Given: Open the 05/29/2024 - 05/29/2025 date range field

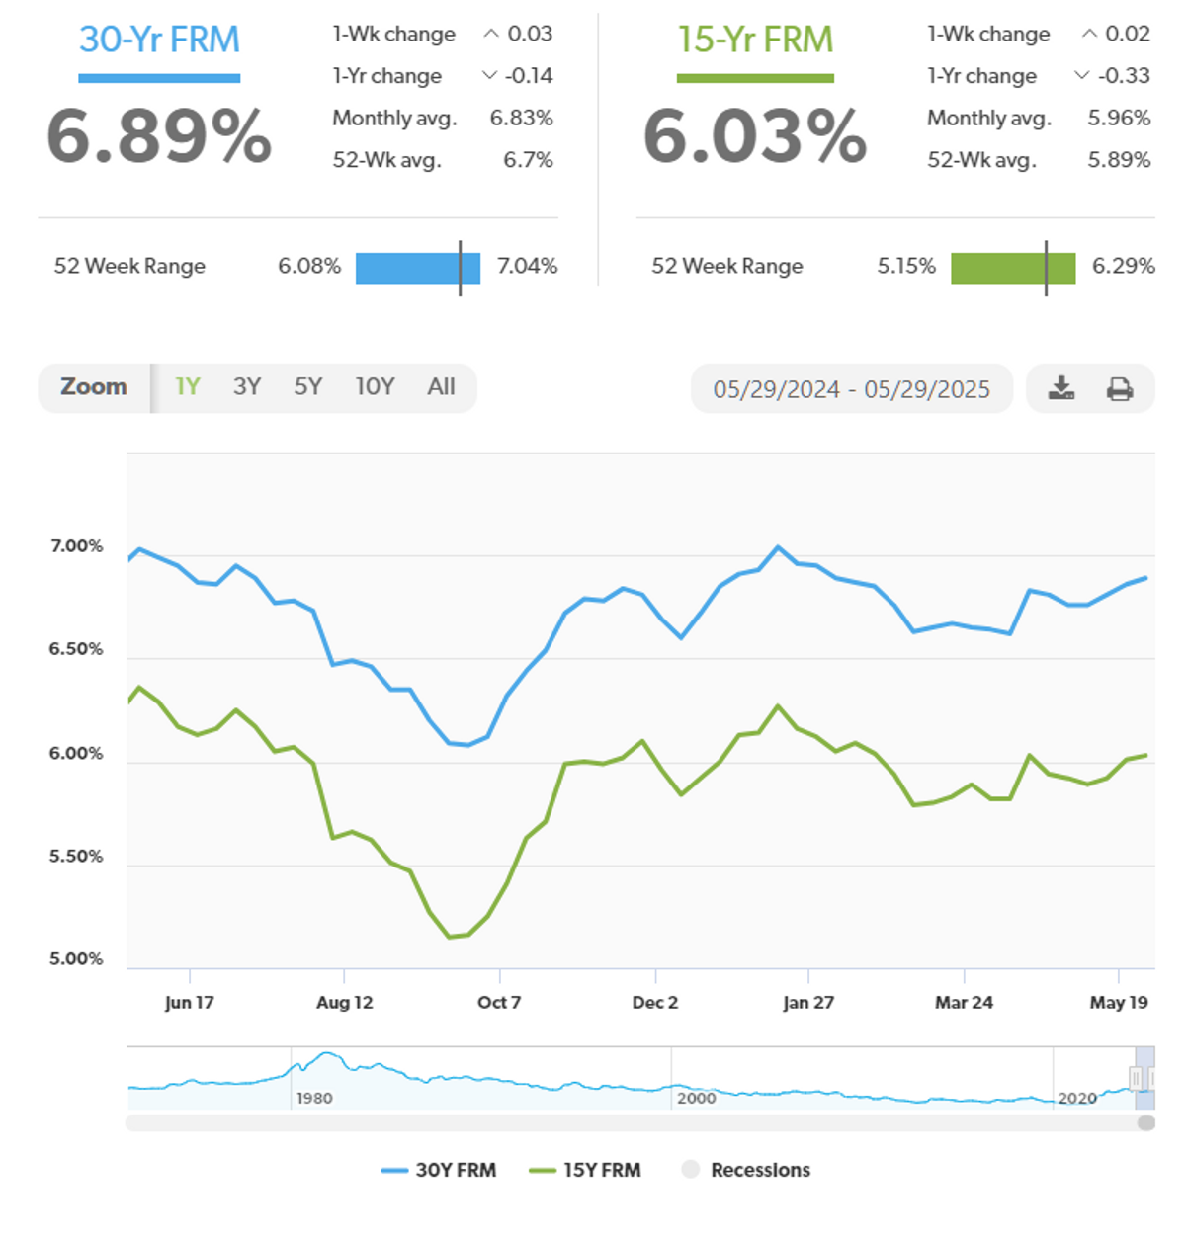Looking at the screenshot, I should pos(852,389).
